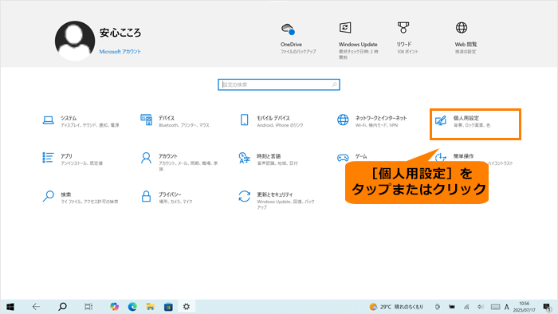558x314 pixels.
Task: Click the user name 安心こころ
Action: tap(120, 33)
